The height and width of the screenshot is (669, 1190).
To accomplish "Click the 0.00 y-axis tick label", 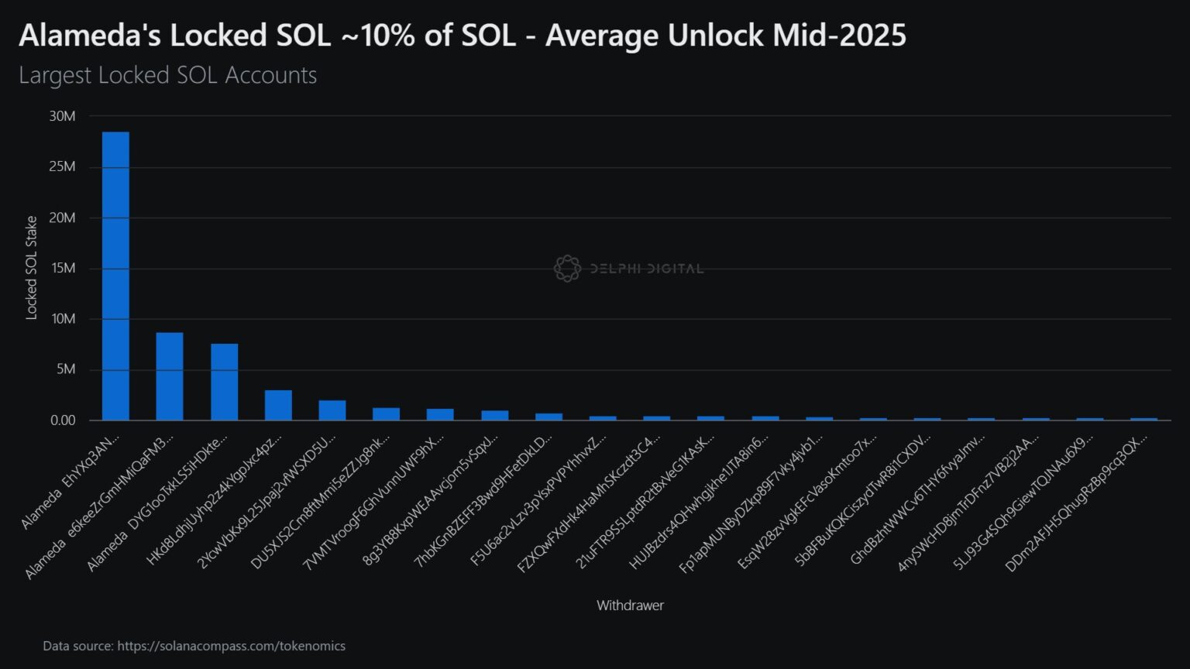I will [x=62, y=420].
